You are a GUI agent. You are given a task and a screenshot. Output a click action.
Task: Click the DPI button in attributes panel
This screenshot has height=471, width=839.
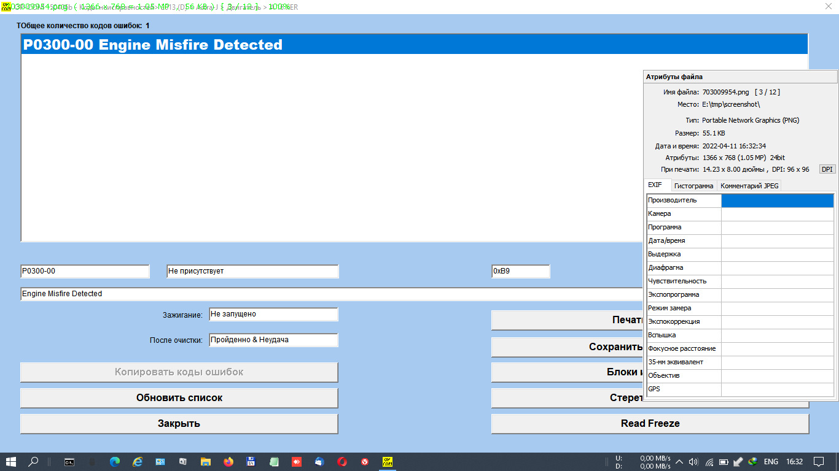(x=827, y=169)
